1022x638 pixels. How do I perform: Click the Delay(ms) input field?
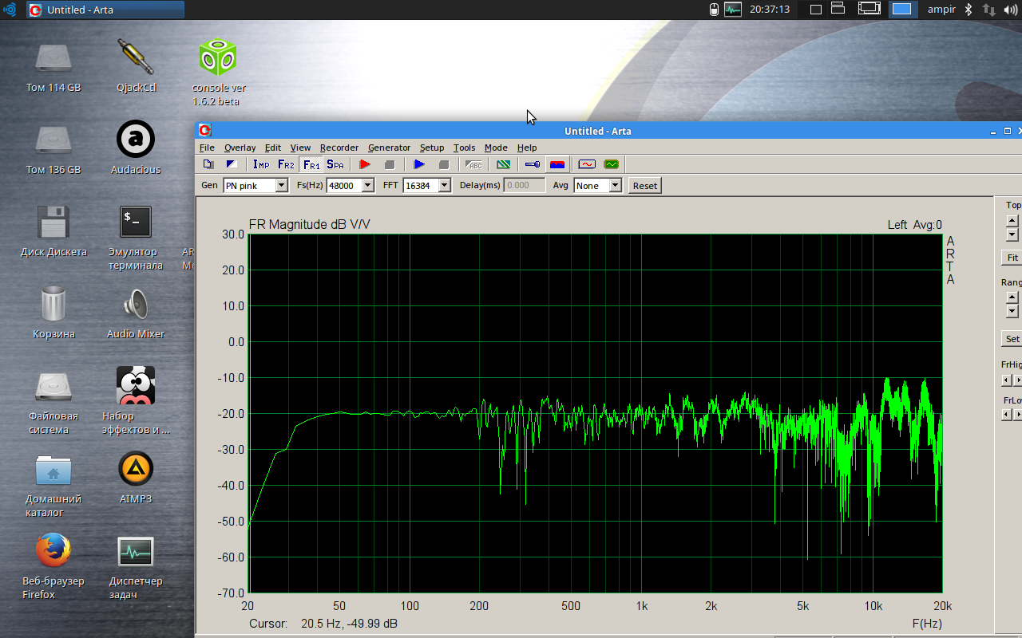coord(525,185)
